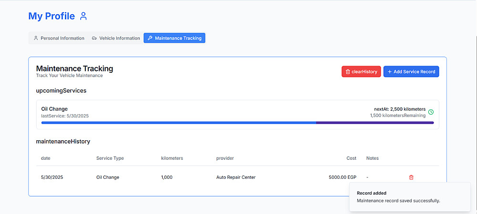Click the Record added notification toast
This screenshot has width=477, height=214.
(409, 197)
